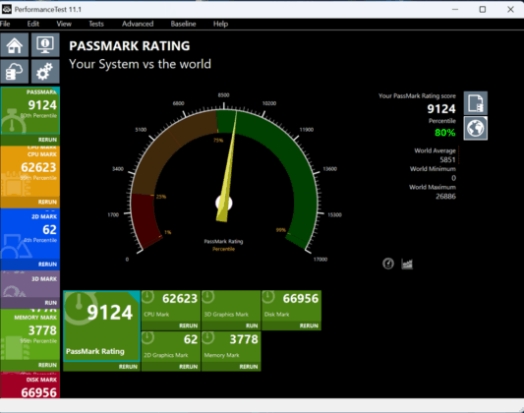
Task: Click the World Maximum 26886 value
Action: point(445,196)
